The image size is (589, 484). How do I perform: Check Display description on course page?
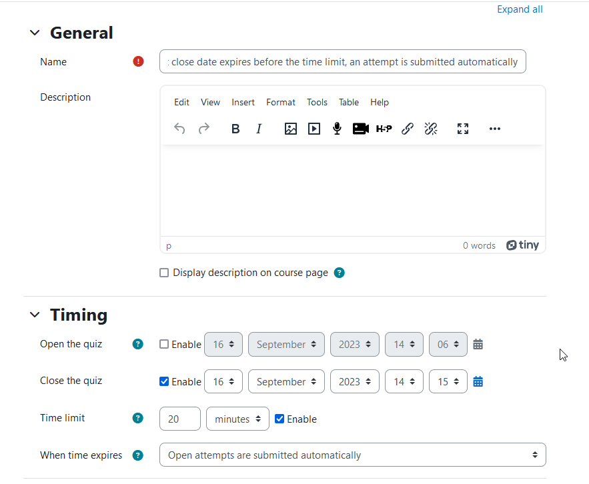click(x=164, y=273)
